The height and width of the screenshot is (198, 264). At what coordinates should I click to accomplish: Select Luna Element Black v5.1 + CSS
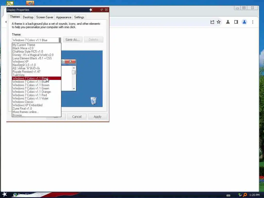(37, 58)
